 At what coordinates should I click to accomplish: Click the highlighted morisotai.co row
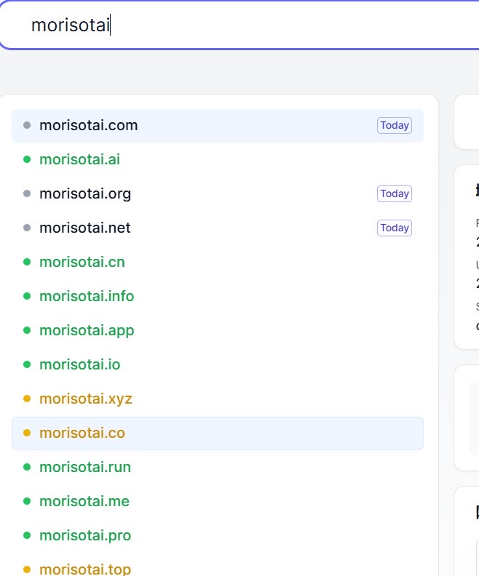coord(217,433)
